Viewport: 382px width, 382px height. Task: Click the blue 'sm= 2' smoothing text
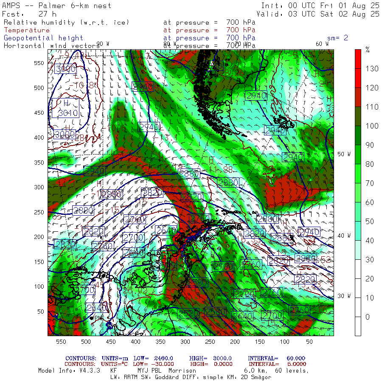(x=337, y=38)
